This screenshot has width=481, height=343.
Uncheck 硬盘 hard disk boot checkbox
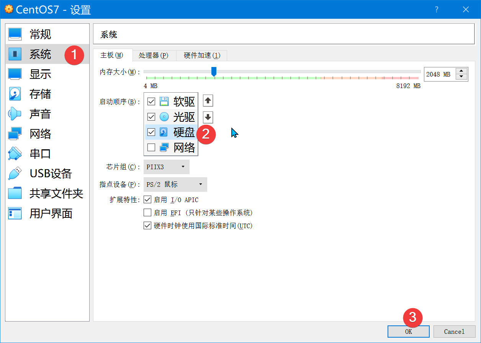(x=151, y=132)
